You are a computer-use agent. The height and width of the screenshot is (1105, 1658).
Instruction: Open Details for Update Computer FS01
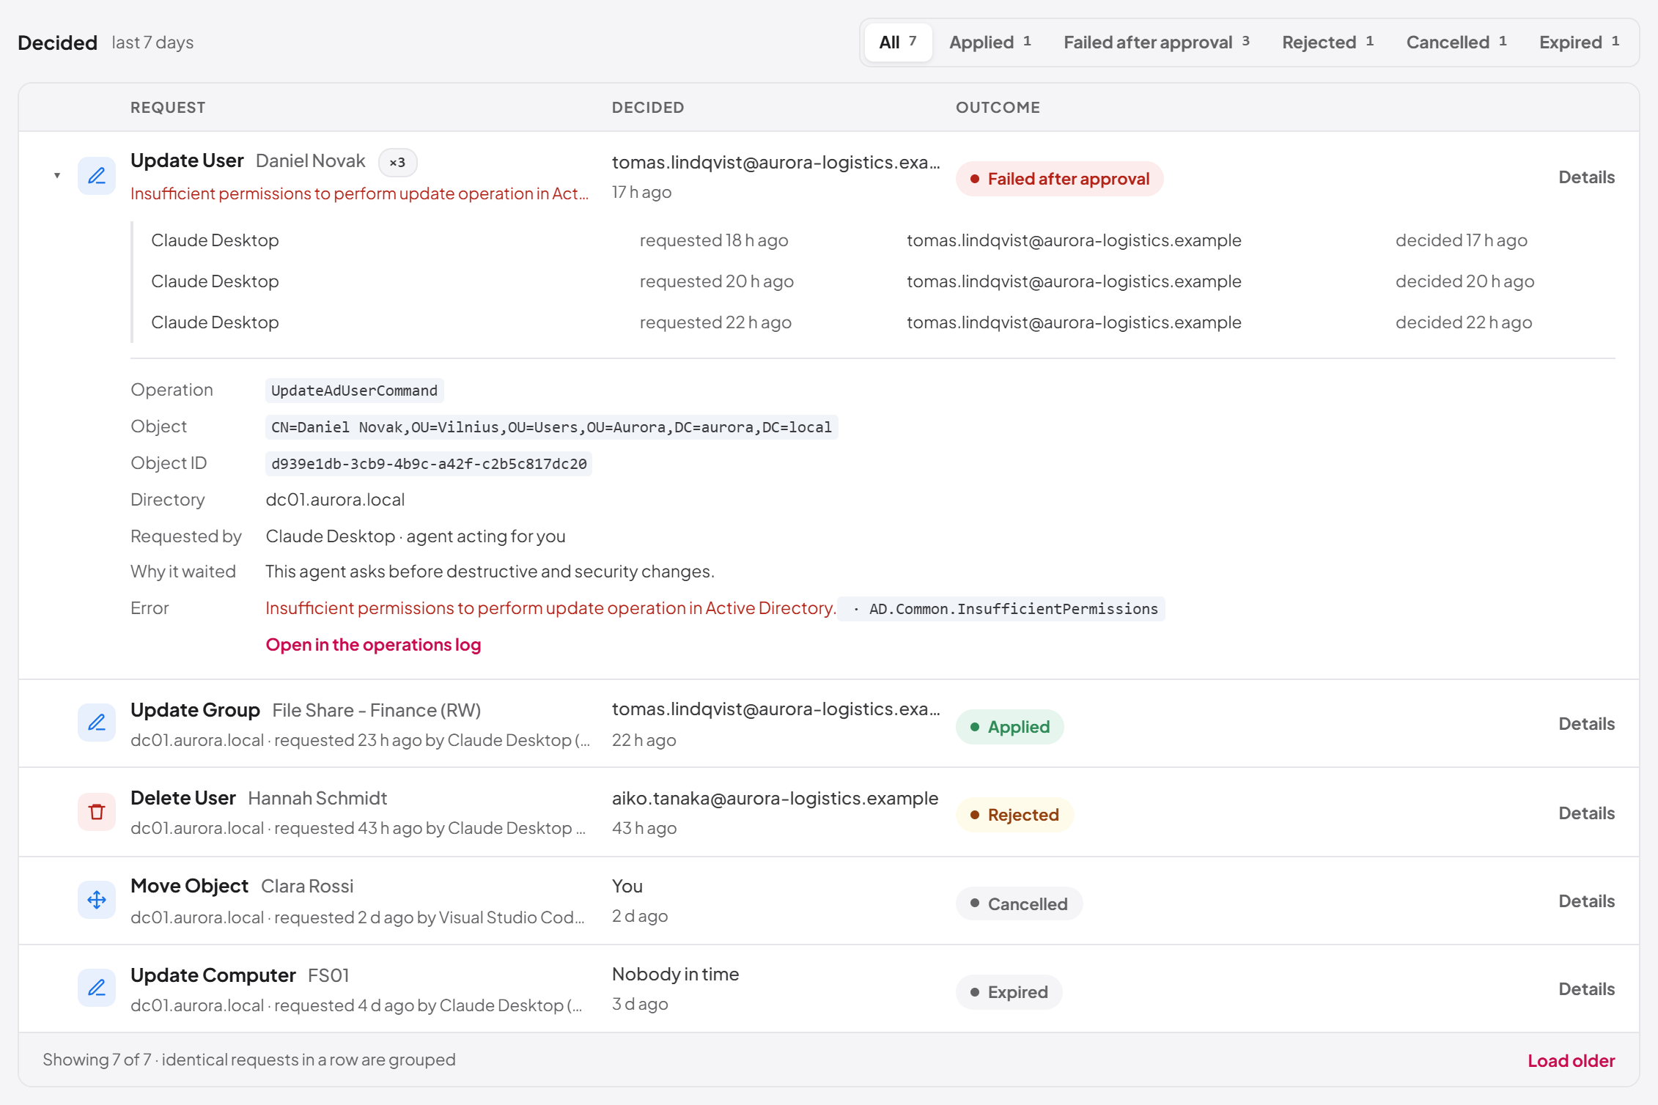coord(1586,989)
